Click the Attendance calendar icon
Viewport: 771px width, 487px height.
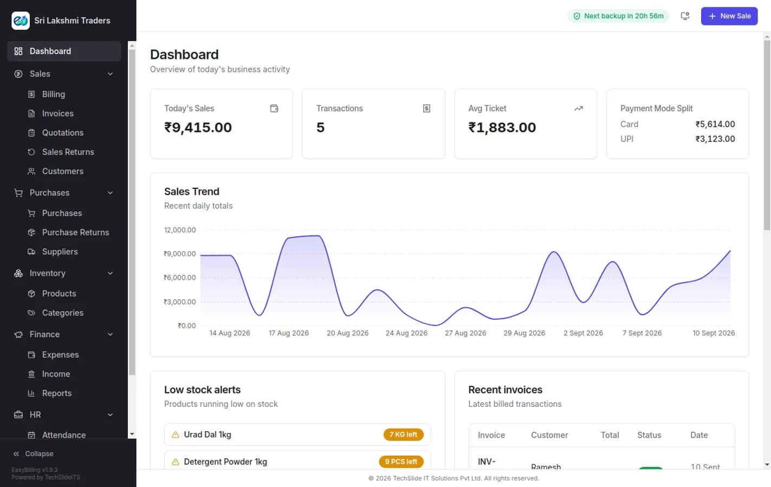31,435
